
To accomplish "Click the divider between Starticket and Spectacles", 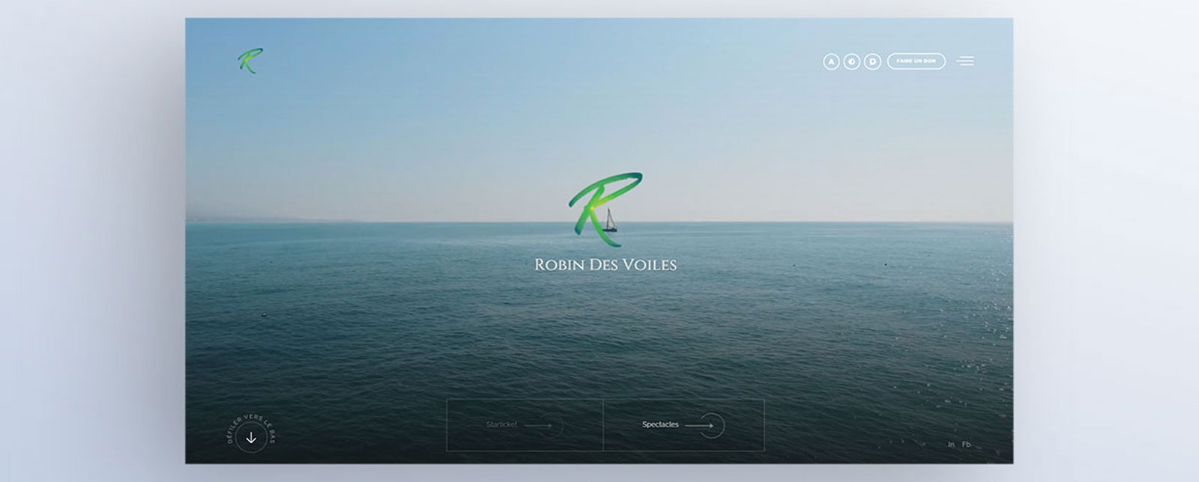I will tap(603, 425).
